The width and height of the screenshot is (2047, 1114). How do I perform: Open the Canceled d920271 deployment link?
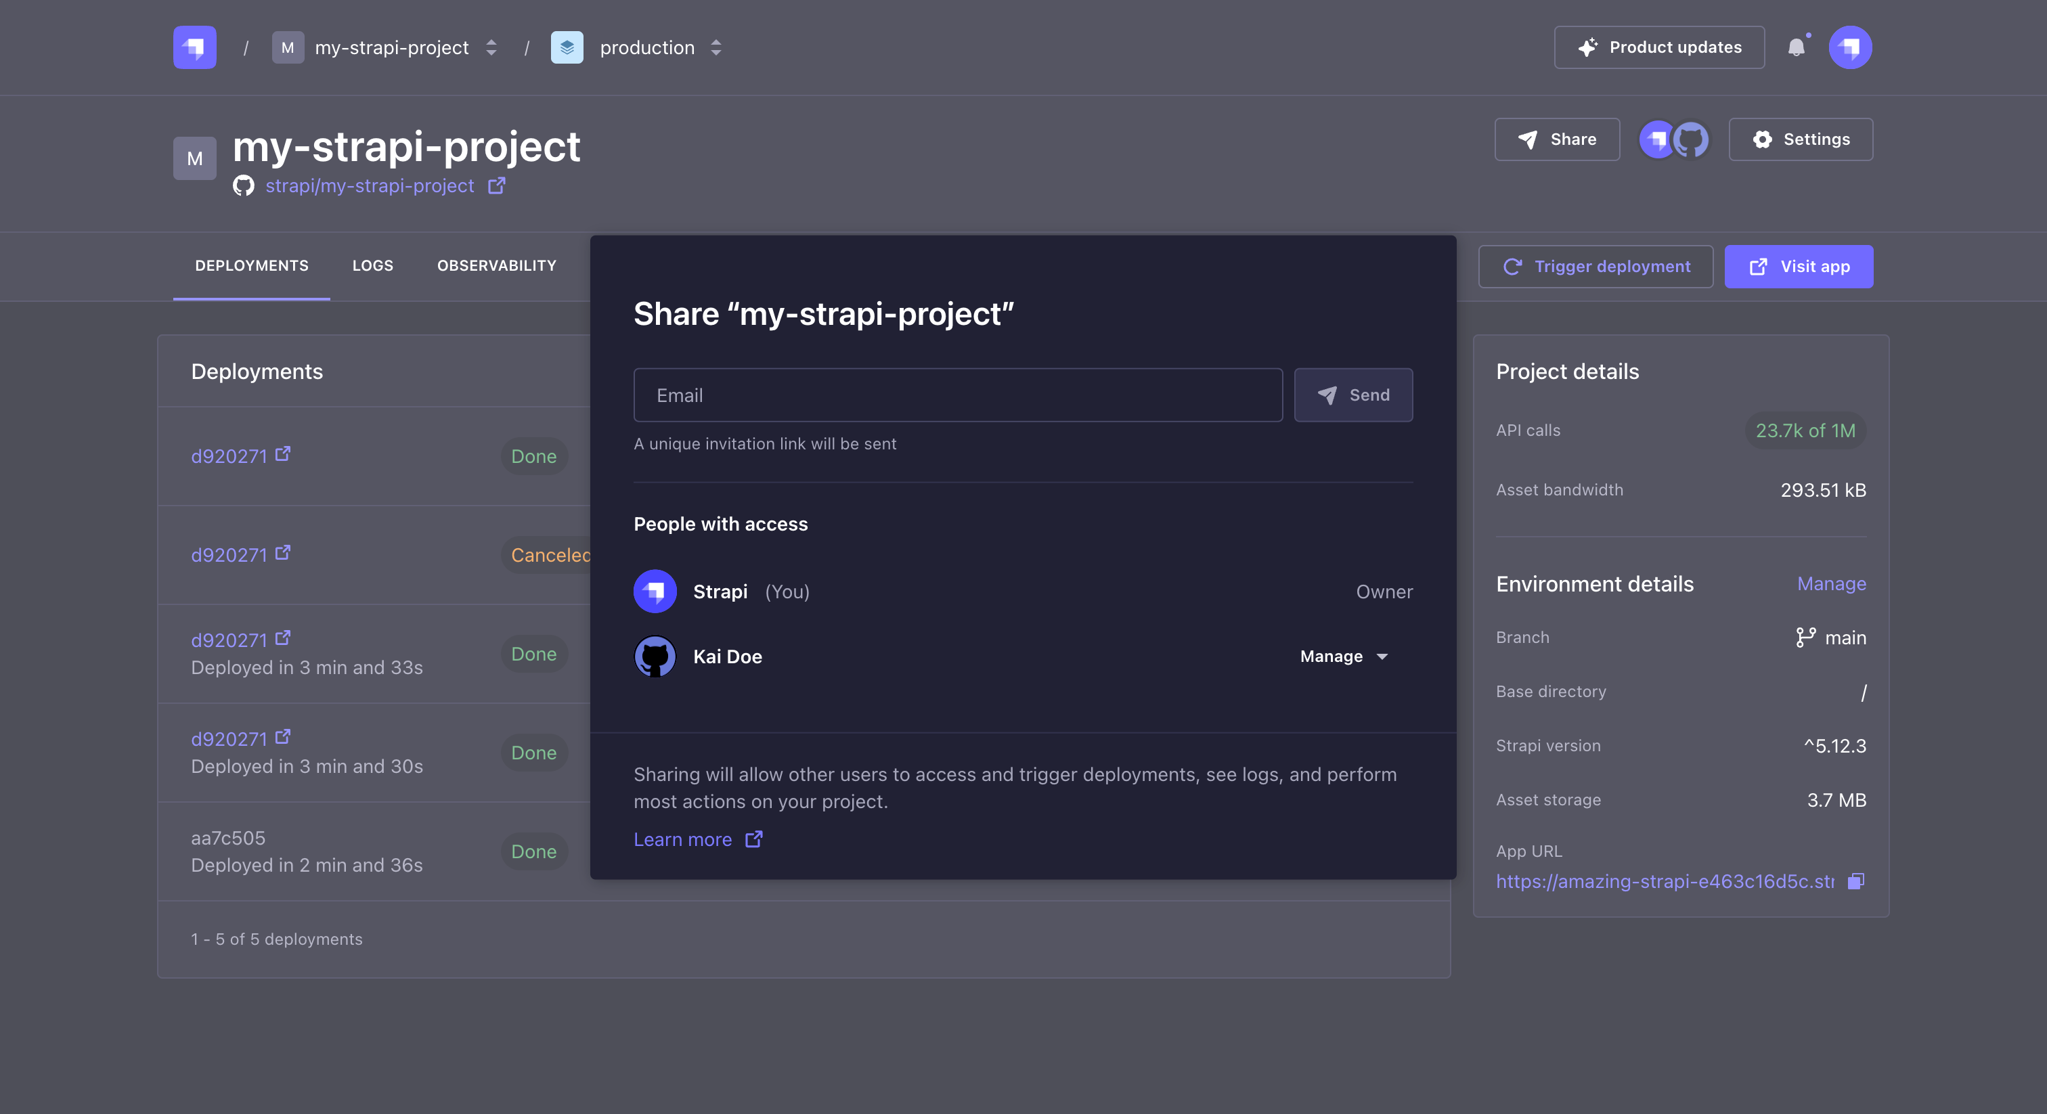click(229, 554)
